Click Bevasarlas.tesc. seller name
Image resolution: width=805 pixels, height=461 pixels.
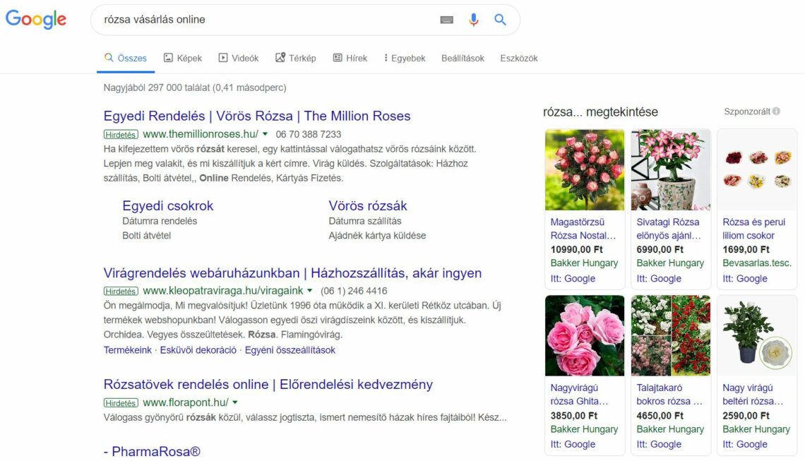757,263
